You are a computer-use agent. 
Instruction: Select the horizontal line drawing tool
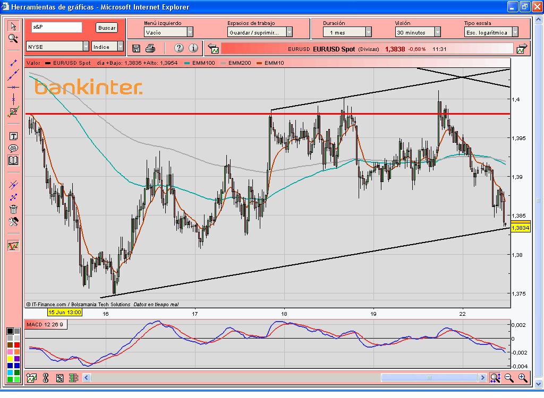(x=13, y=88)
